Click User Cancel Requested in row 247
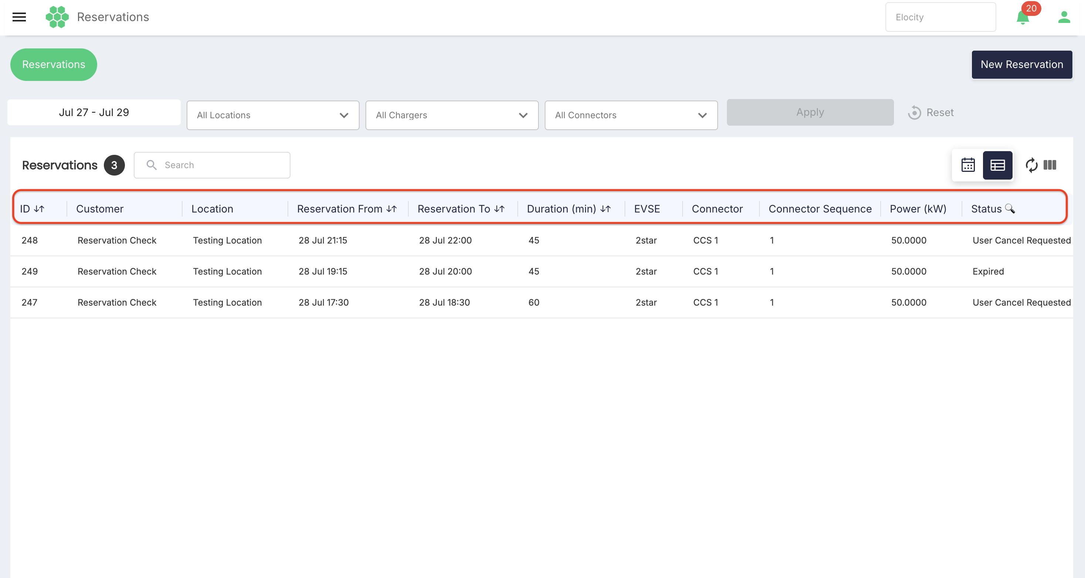1085x578 pixels. coord(1021,302)
